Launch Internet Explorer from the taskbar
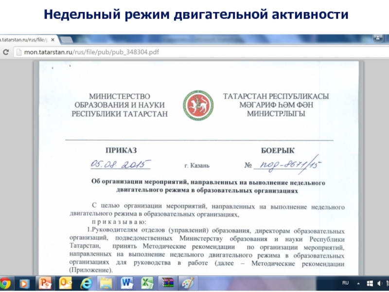This screenshot has width=389, height=292. click(x=86, y=283)
